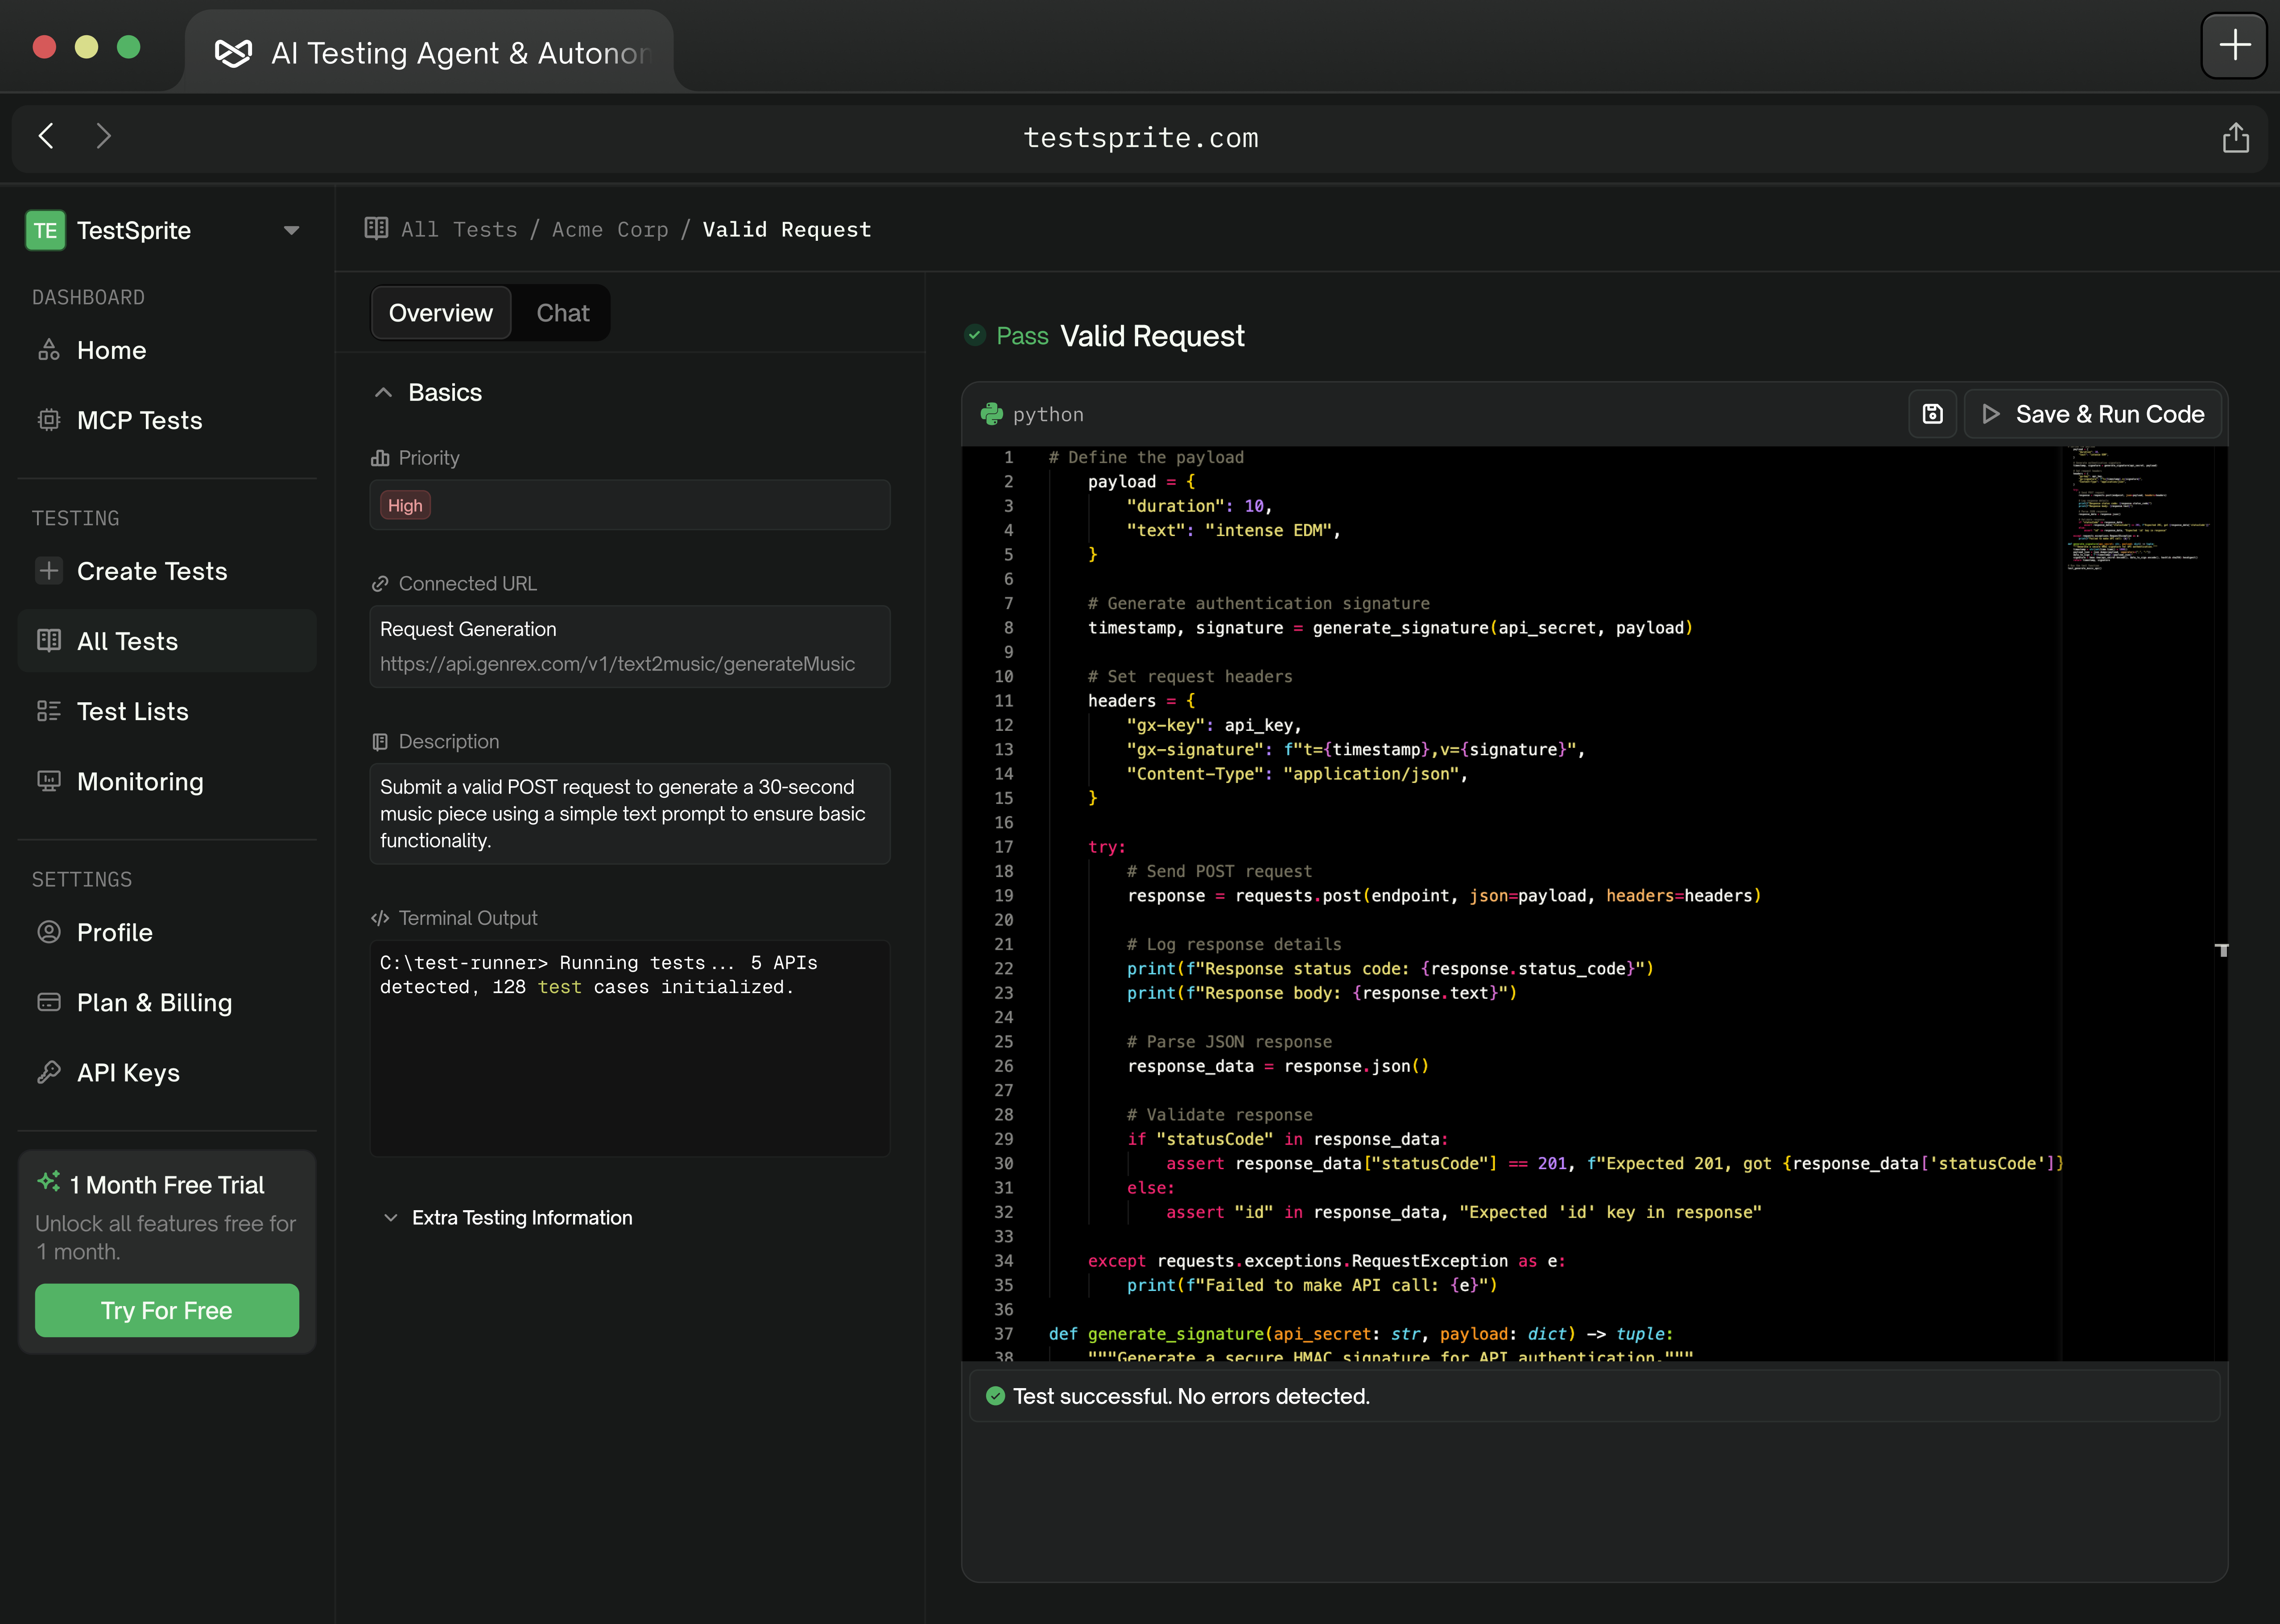Open MCP Tests in the sidebar
The width and height of the screenshot is (2280, 1624).
pyautogui.click(x=167, y=420)
